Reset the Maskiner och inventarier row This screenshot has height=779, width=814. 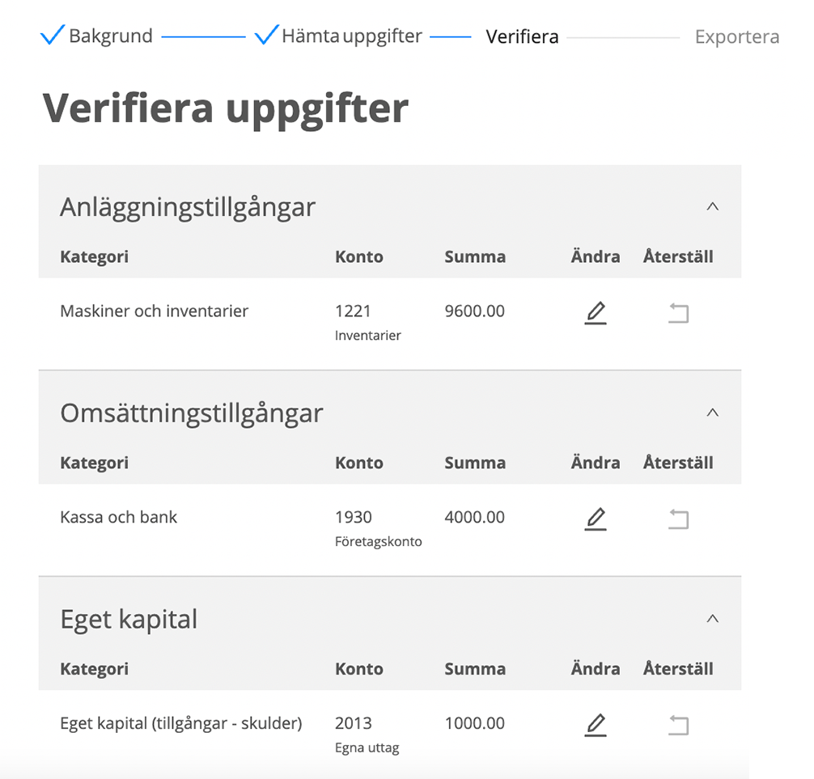[678, 312]
